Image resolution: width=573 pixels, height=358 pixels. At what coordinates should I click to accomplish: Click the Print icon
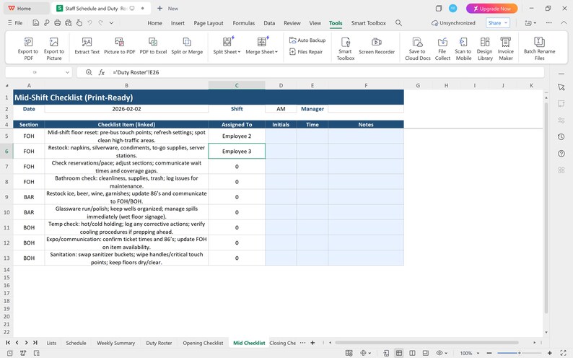pyautogui.click(x=58, y=23)
